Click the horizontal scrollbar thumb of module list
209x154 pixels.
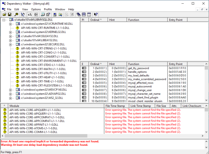(x=46, y=136)
